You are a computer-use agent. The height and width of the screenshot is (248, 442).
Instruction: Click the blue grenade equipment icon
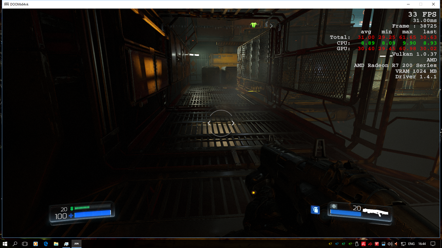(x=315, y=210)
